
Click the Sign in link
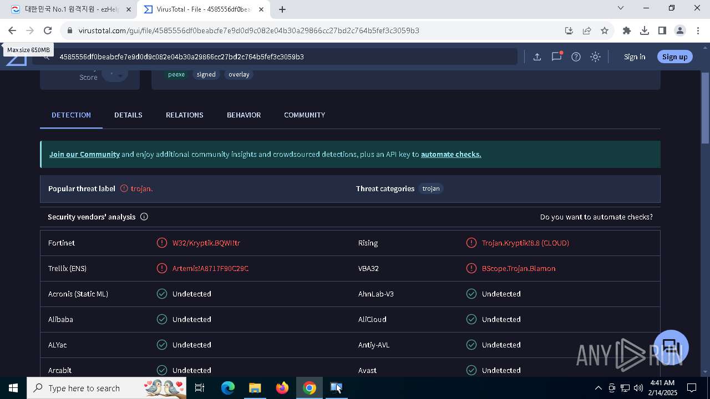pyautogui.click(x=635, y=57)
